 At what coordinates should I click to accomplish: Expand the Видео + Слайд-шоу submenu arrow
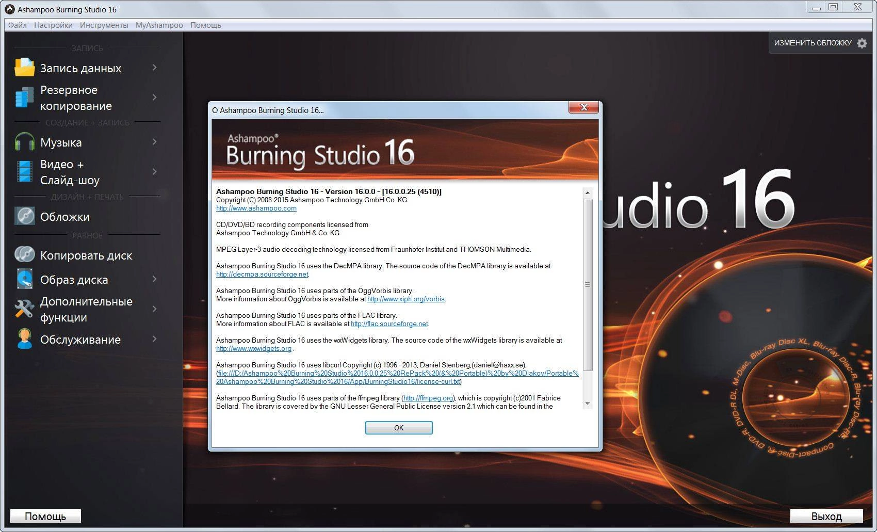click(x=154, y=171)
